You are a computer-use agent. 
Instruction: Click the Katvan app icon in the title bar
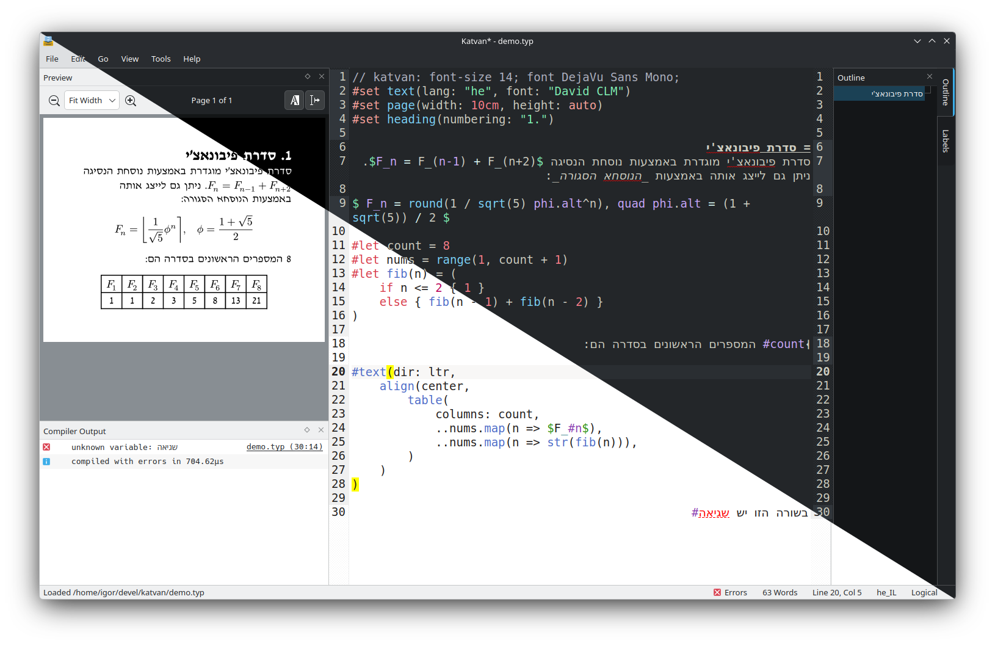48,41
